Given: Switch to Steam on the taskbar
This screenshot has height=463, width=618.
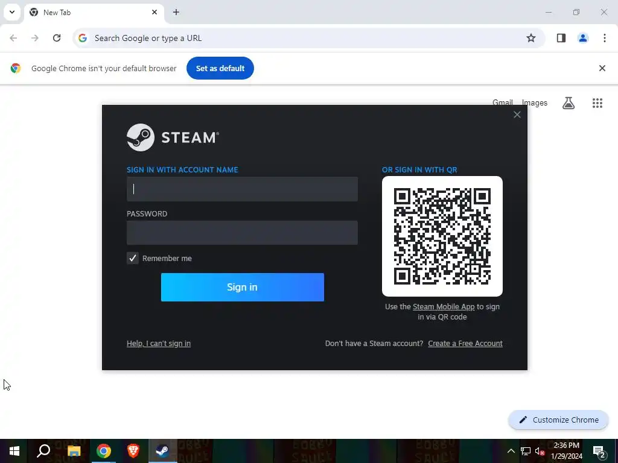Looking at the screenshot, I should click(163, 451).
